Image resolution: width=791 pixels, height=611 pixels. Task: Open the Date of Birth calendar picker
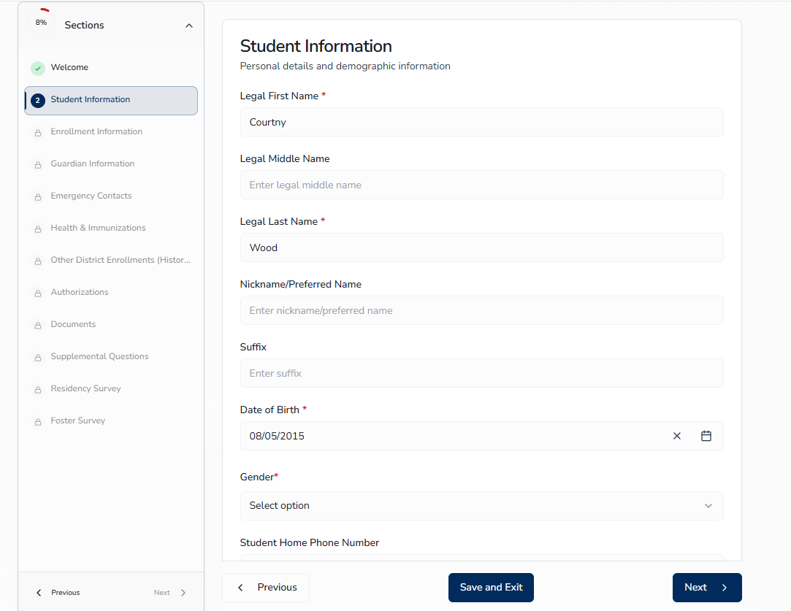pos(706,436)
